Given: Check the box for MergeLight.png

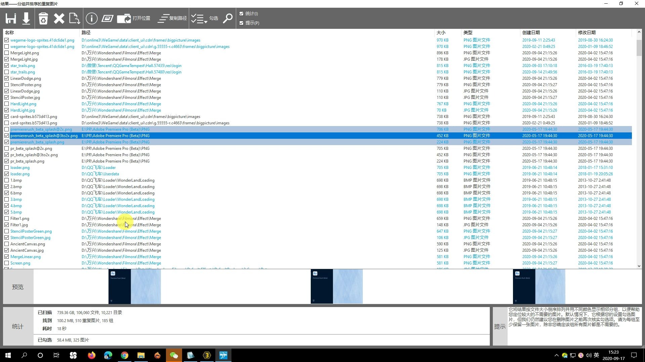Looking at the screenshot, I should (x=6, y=53).
